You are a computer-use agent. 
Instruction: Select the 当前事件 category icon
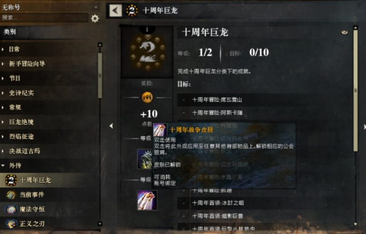(11, 195)
